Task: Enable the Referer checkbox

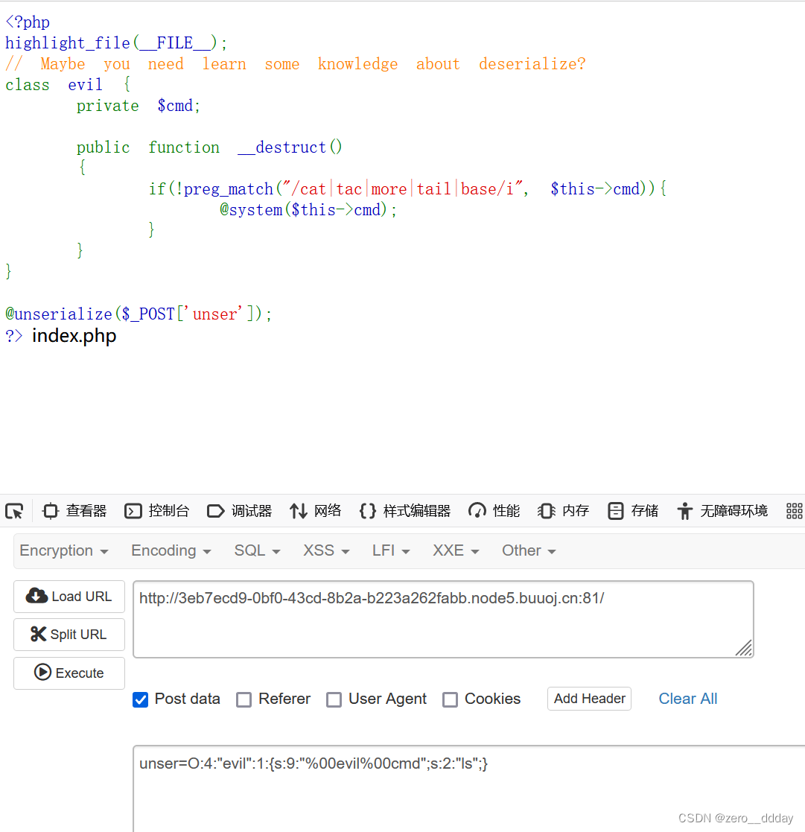Action: coord(244,699)
